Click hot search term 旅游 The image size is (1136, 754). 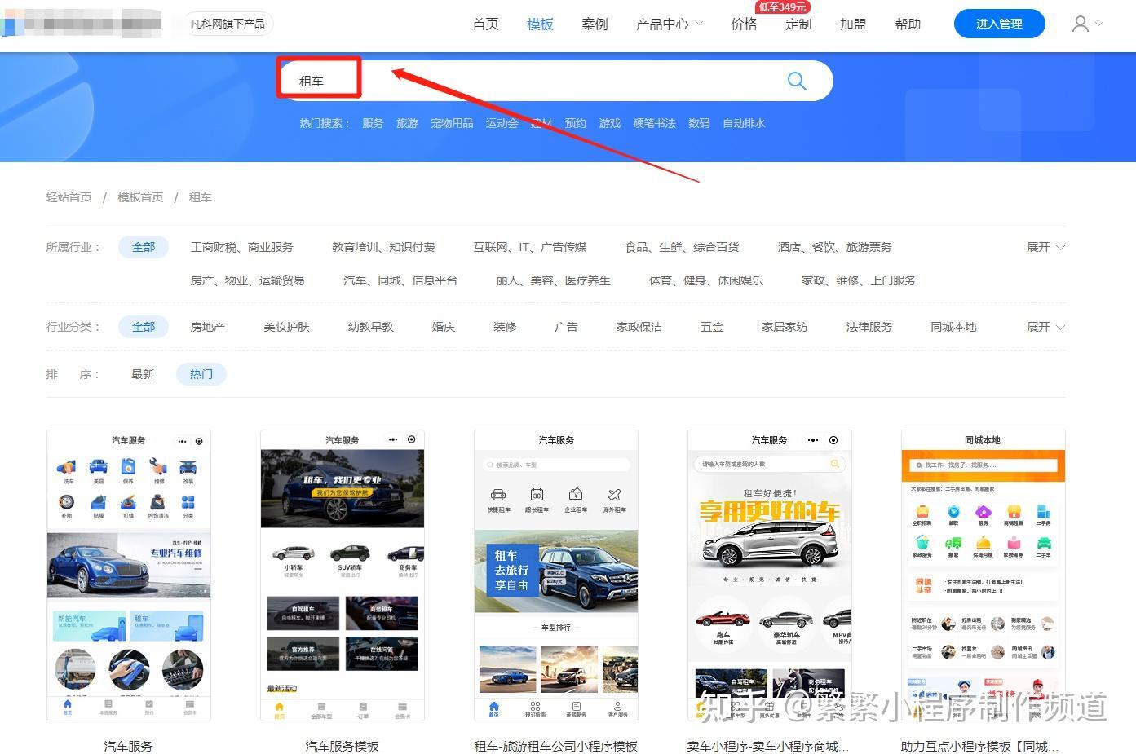[407, 123]
